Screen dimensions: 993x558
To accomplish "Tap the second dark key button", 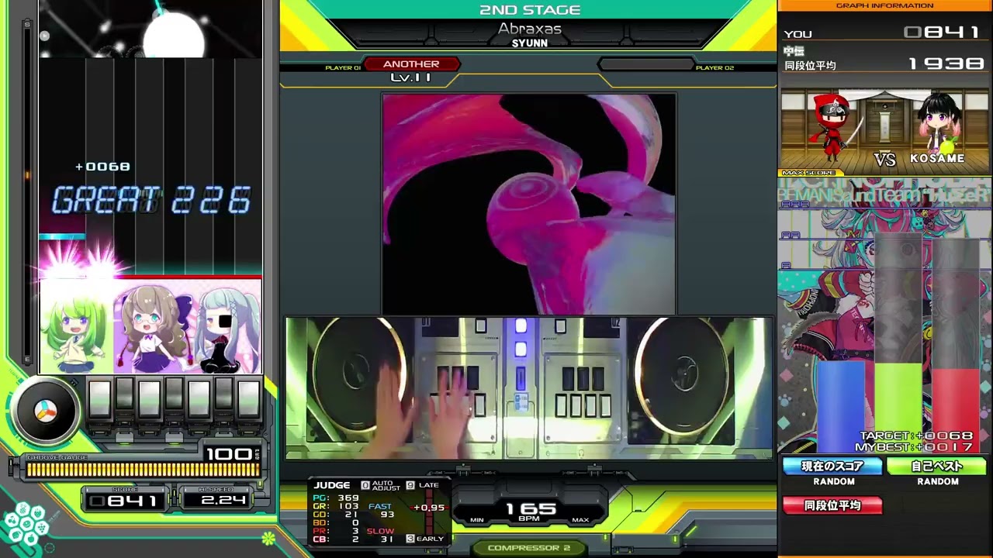I will [124, 394].
